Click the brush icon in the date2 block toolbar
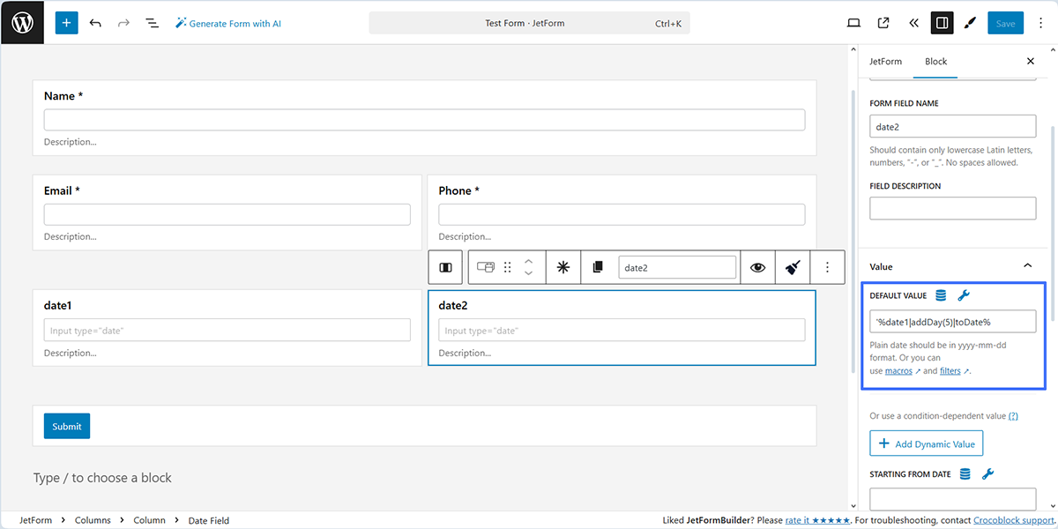1058x529 pixels. pos(793,267)
